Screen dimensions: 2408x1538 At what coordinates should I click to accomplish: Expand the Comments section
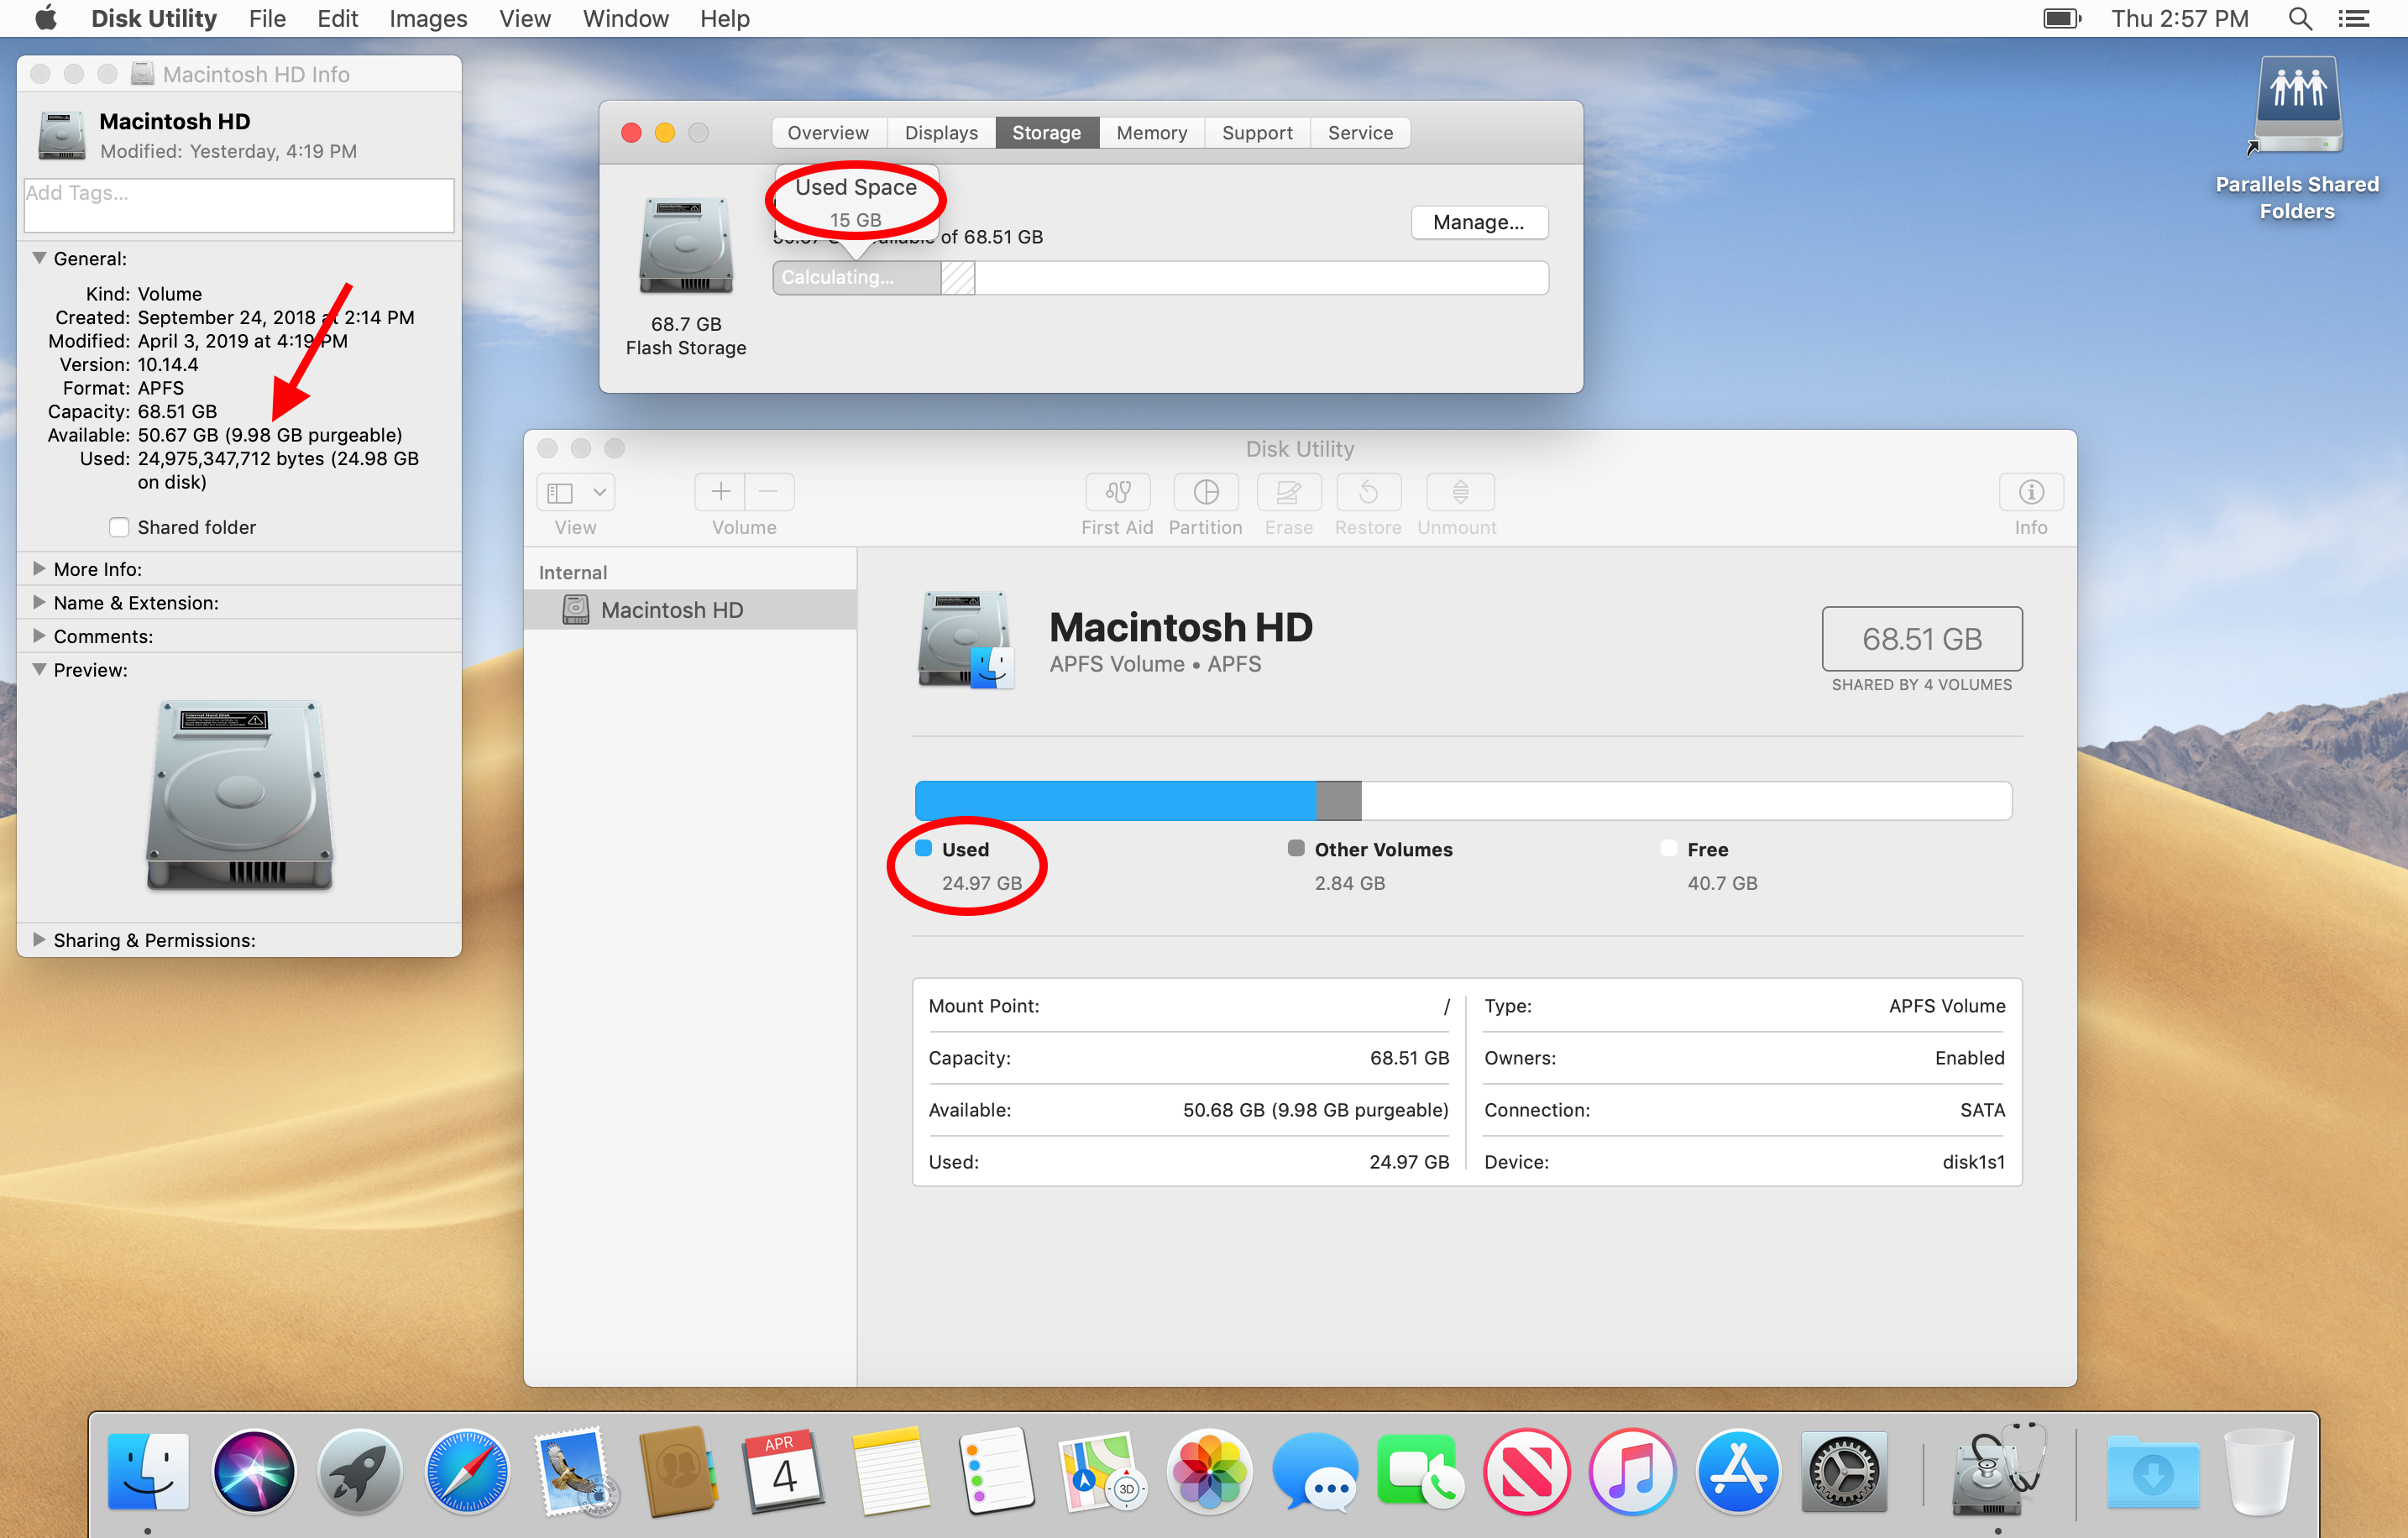click(x=39, y=636)
